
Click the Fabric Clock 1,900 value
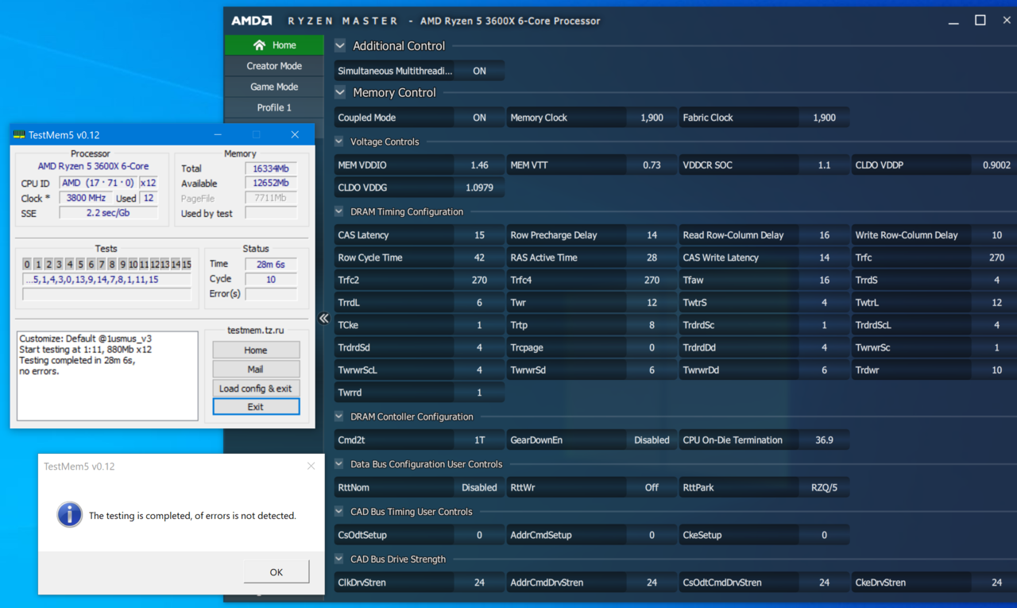[x=824, y=118]
